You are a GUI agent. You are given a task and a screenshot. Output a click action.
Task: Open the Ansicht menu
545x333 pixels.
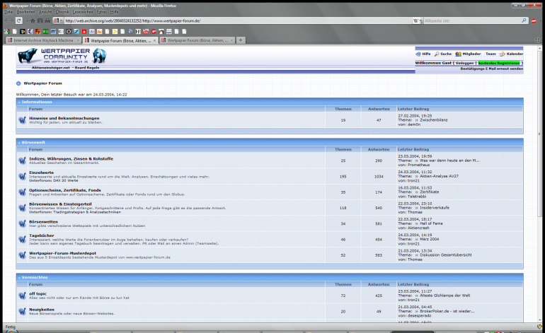(x=45, y=12)
